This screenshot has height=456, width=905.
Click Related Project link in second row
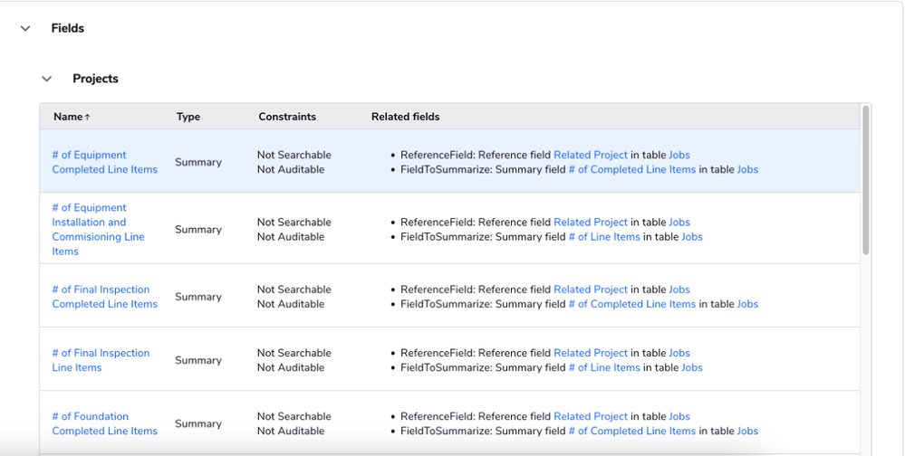point(590,223)
